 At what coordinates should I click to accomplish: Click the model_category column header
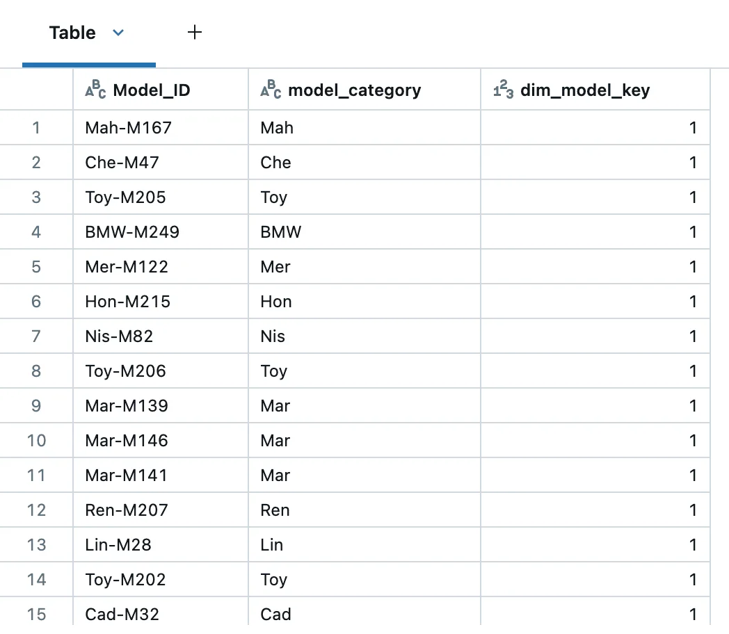(354, 90)
